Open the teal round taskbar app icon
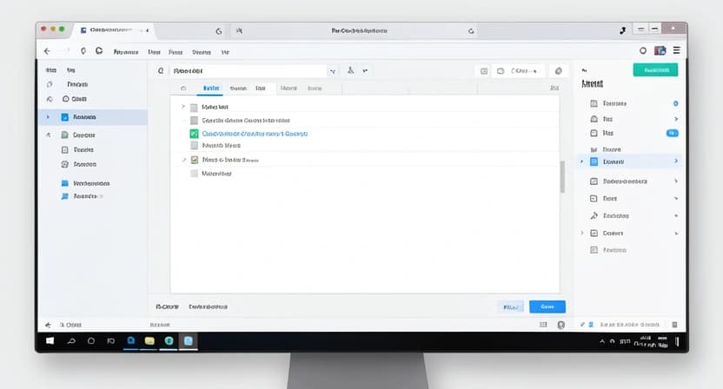 [x=169, y=341]
